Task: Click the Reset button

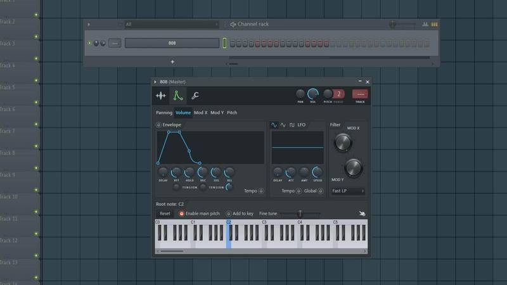Action: pyautogui.click(x=165, y=213)
